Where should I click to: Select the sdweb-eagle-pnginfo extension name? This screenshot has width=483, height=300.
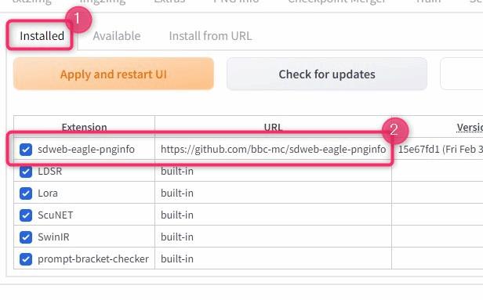coord(86,150)
